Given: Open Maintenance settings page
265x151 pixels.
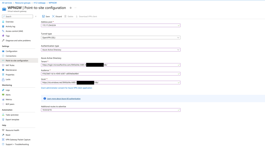Looking at the screenshot, I should coord(11,70).
